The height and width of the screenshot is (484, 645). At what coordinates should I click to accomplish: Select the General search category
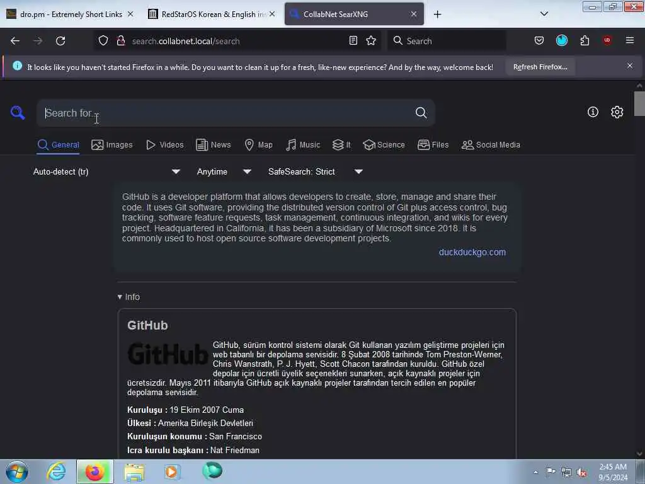58,145
